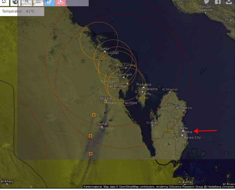Click the orange square marker northwest of Hofuf
Image resolution: width=235 pixels, height=190 pixels.
94,115
